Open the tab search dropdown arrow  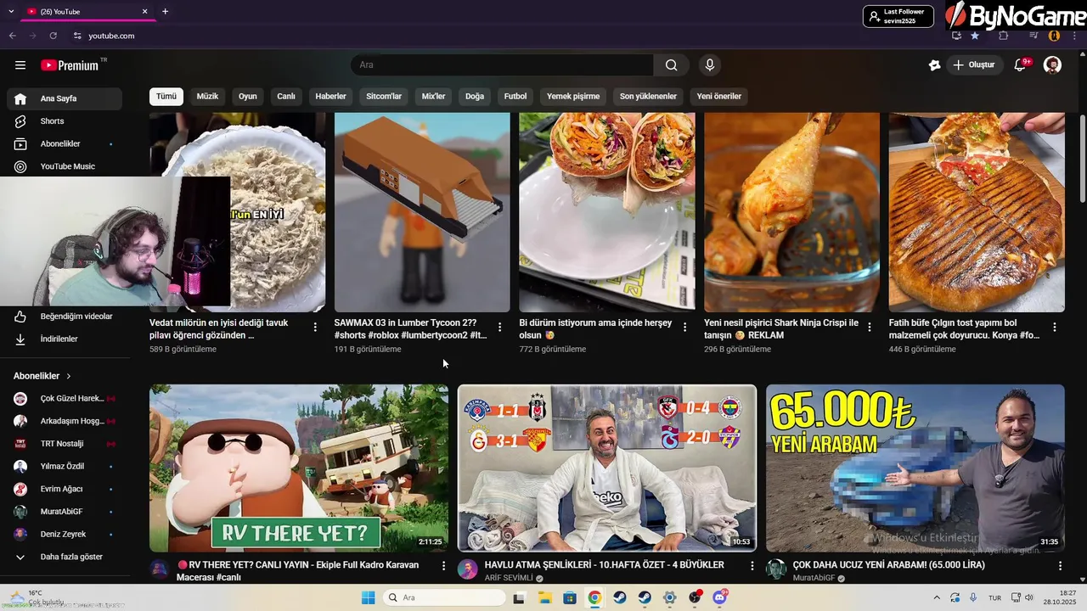[11, 12]
